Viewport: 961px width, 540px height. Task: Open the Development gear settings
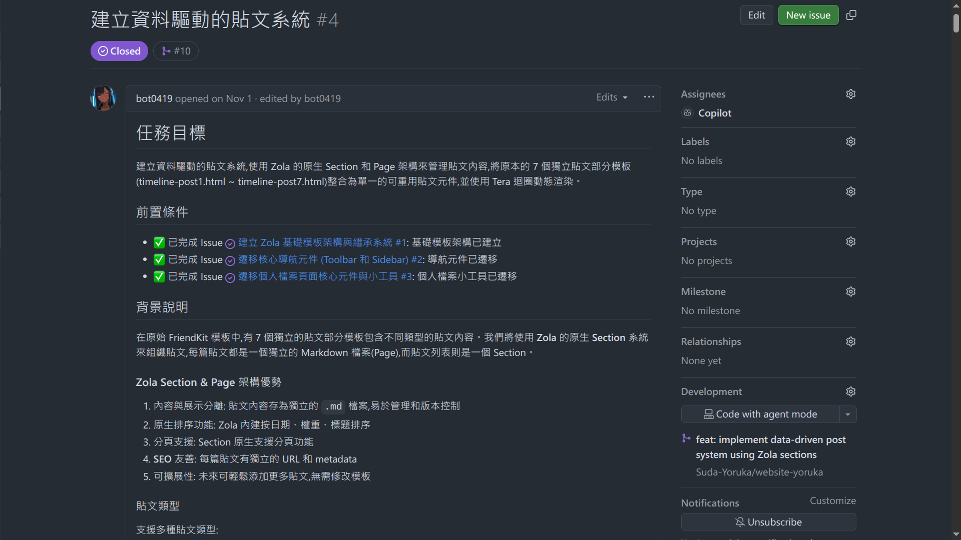pos(850,391)
